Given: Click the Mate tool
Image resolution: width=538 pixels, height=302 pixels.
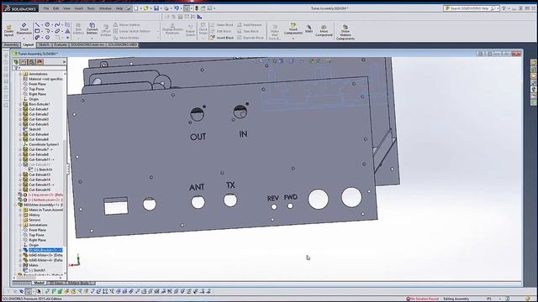Looking at the screenshot, I should (309, 29).
